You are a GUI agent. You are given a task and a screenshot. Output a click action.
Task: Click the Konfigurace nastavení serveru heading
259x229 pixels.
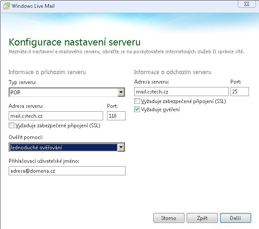74,42
